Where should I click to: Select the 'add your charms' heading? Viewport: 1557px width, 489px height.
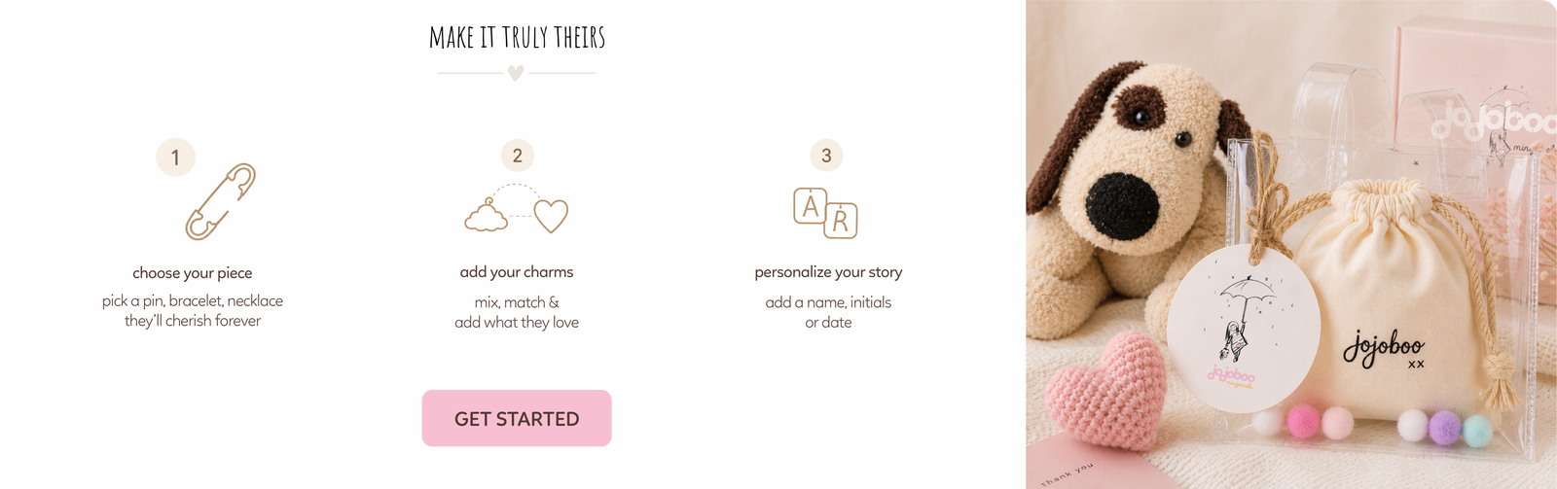click(x=517, y=272)
